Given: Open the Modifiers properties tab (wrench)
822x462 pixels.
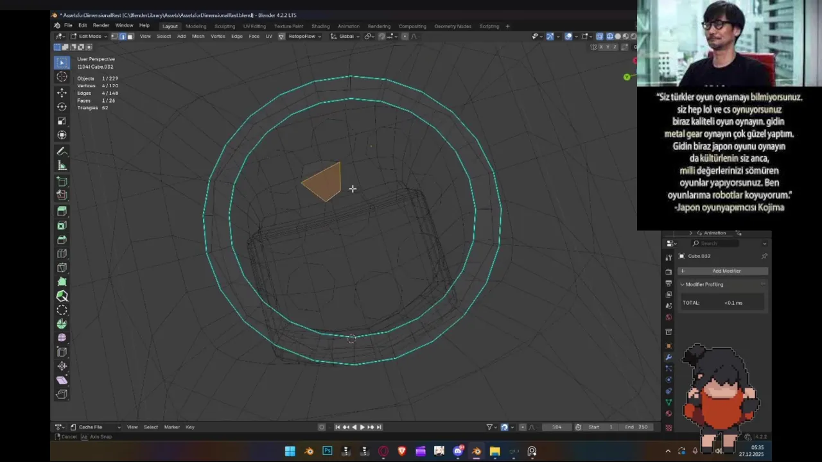Looking at the screenshot, I should pos(669,357).
